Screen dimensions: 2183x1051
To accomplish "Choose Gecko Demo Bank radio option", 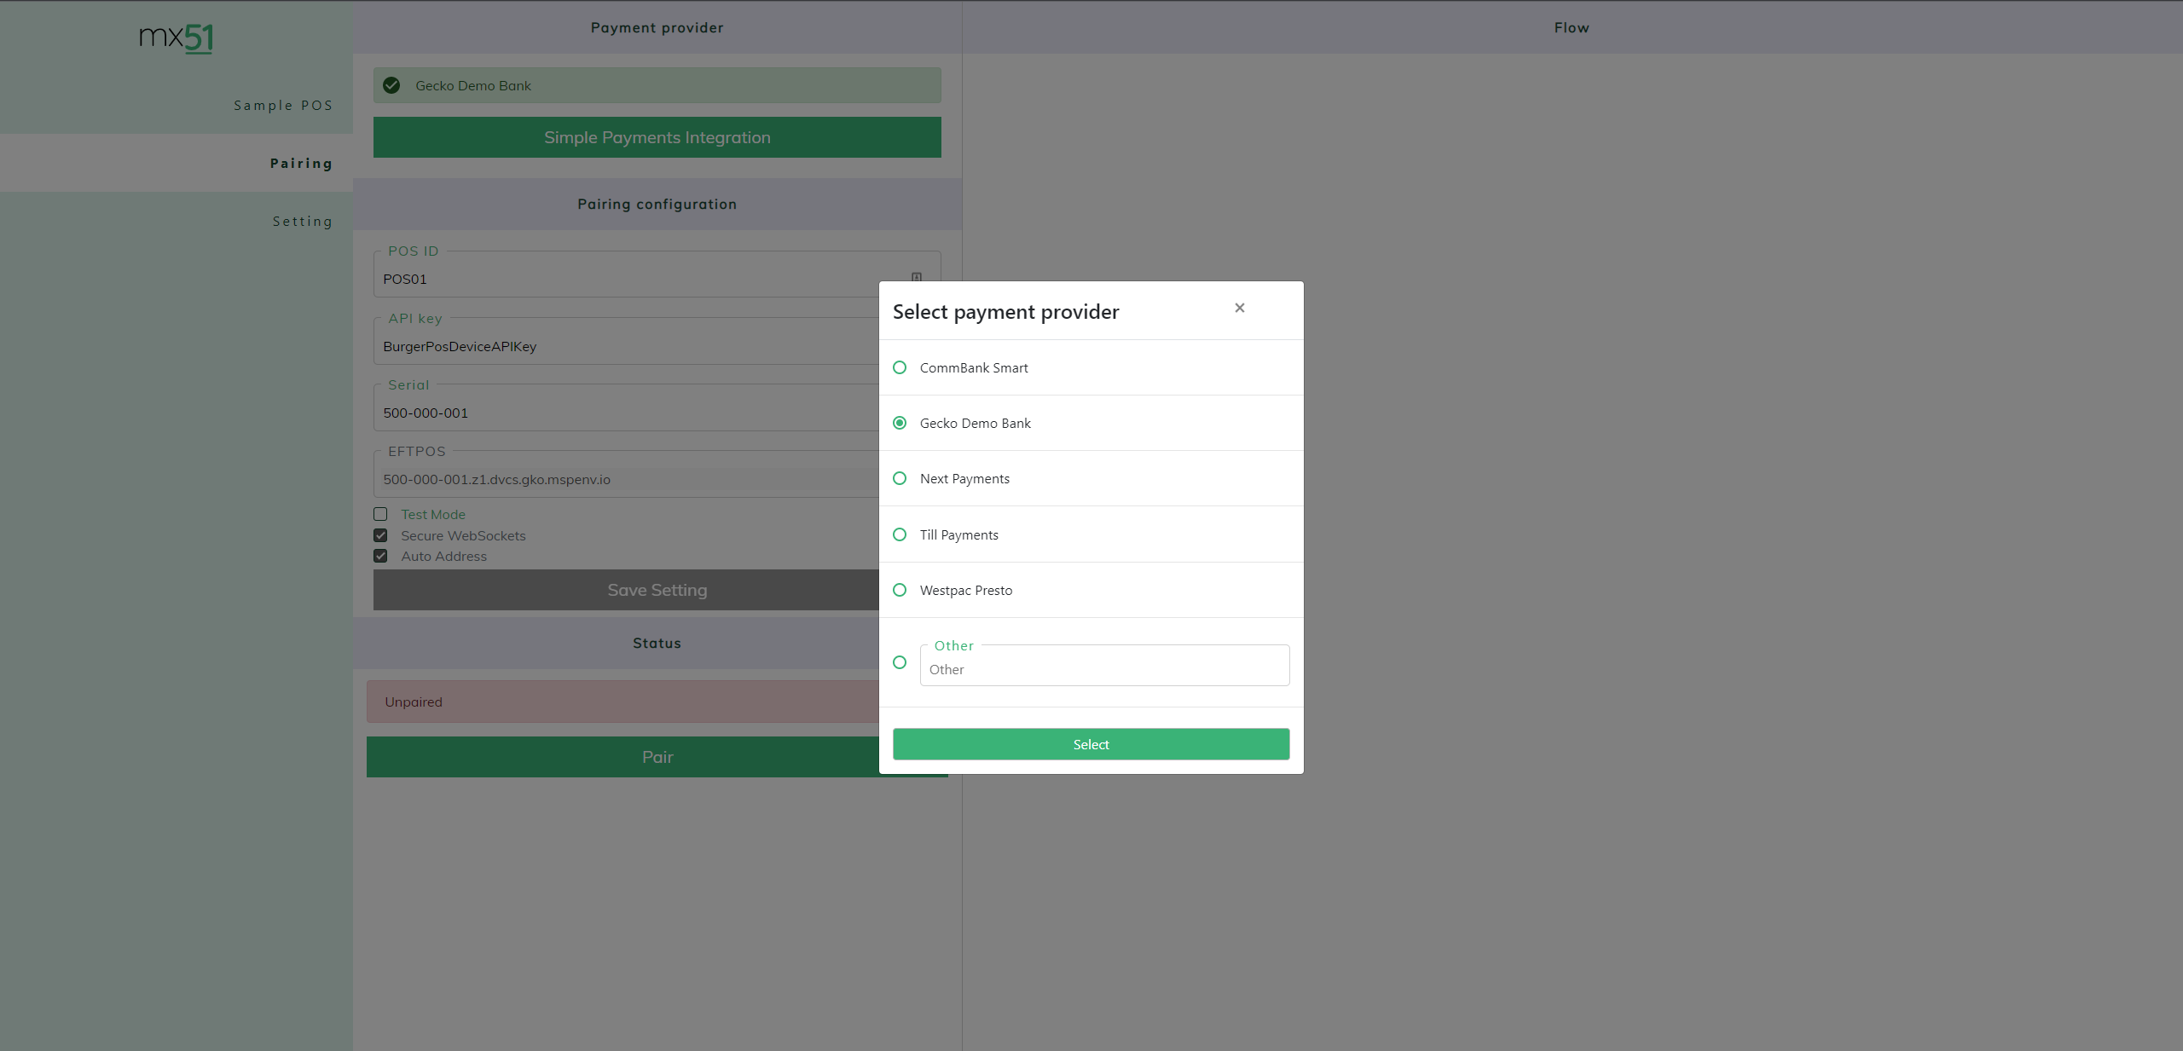I will click(x=900, y=423).
